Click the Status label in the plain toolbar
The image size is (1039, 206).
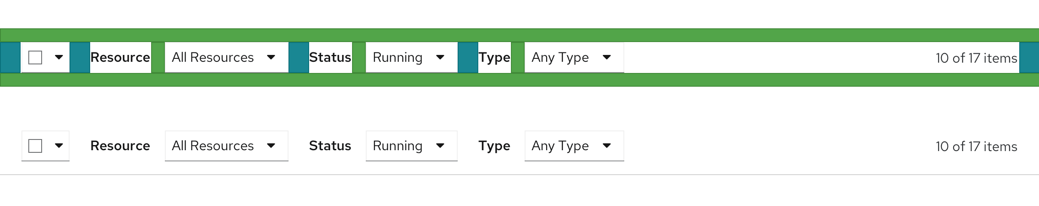330,146
